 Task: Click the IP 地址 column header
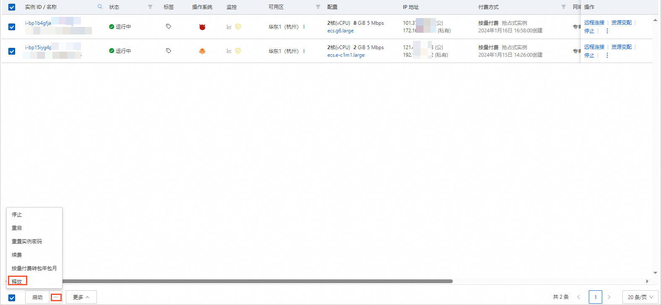411,7
